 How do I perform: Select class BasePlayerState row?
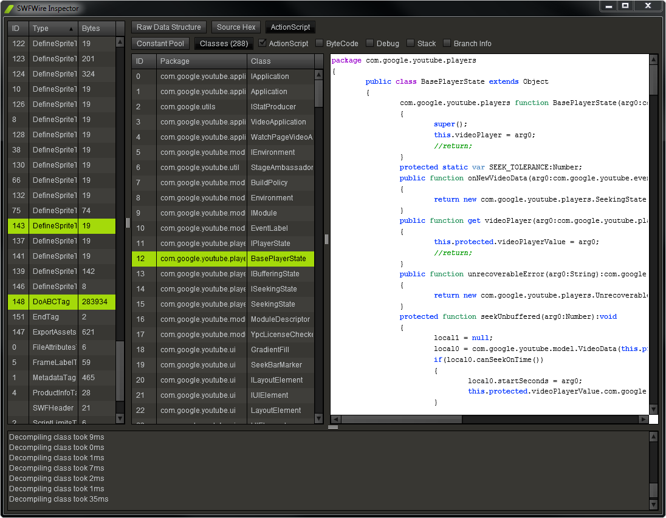[223, 259]
